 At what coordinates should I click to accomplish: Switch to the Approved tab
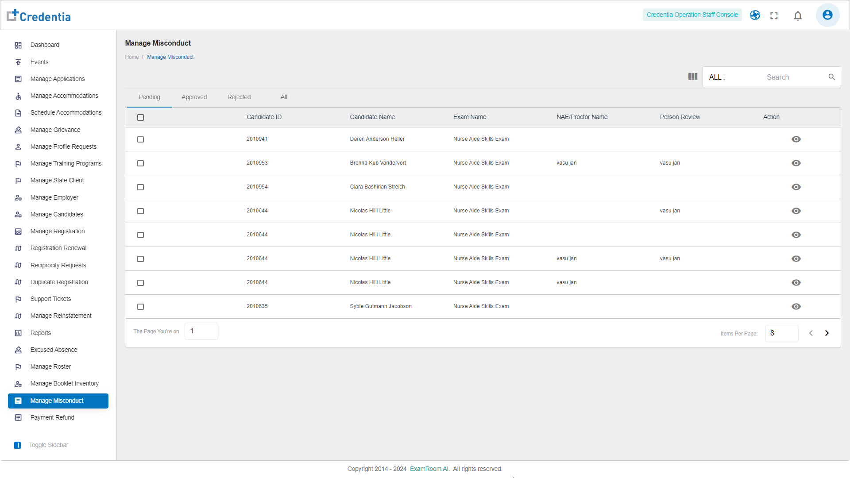click(x=194, y=97)
